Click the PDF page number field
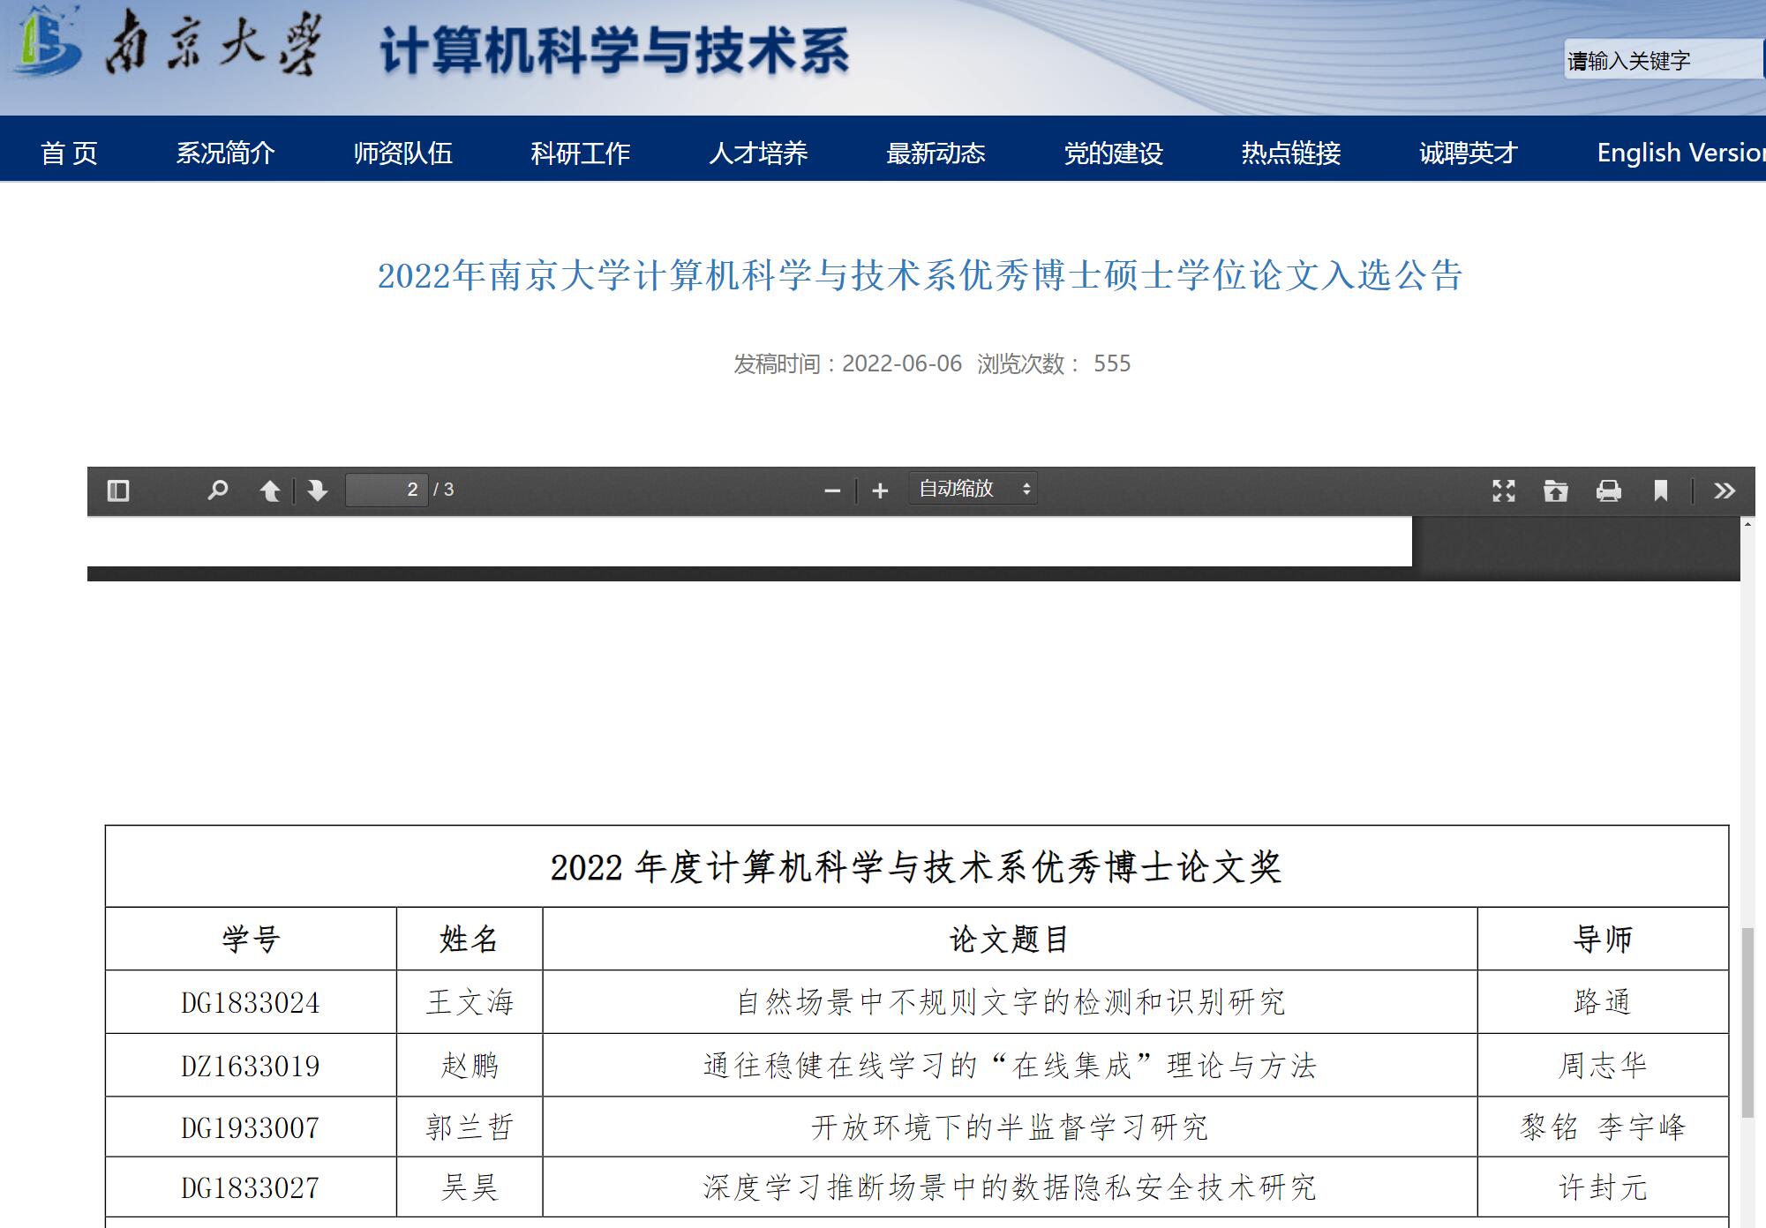The image size is (1766, 1228). (387, 490)
